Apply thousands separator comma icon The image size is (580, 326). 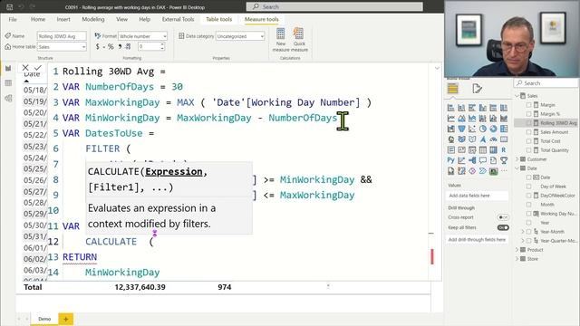tap(120, 46)
